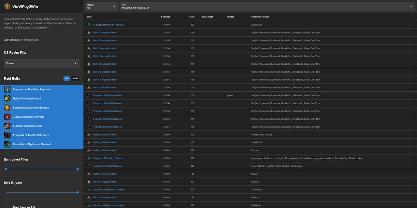The height and width of the screenshot is (208, 417).
Task: Click Lurking Schemer's Band ring icon
Action: 7,126
